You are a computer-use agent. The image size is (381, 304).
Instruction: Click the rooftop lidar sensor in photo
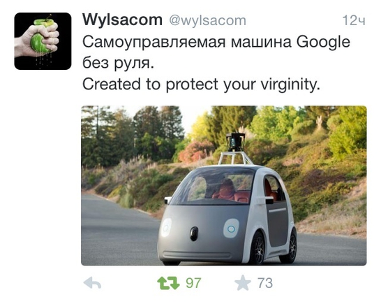235,142
